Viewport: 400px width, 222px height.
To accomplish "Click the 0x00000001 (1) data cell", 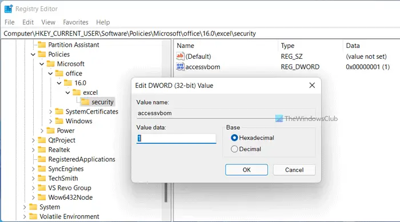I will [x=367, y=67].
